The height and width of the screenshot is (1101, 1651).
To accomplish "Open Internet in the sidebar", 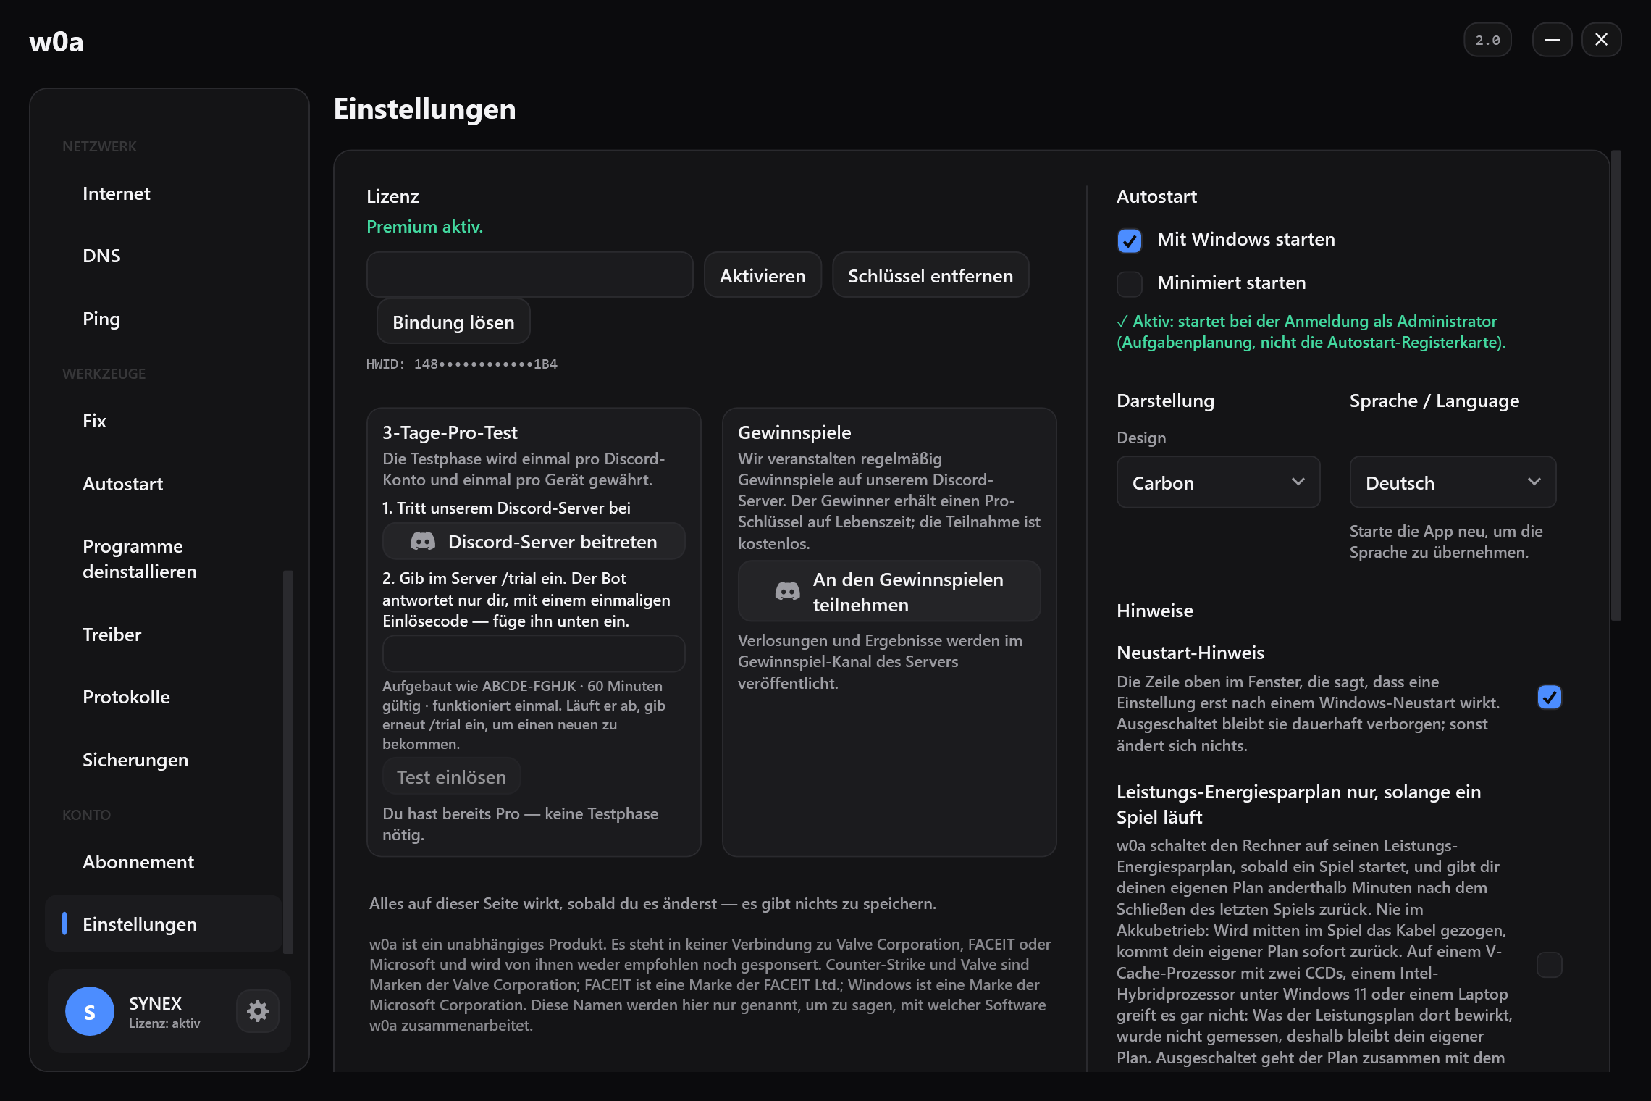I will (x=164, y=194).
